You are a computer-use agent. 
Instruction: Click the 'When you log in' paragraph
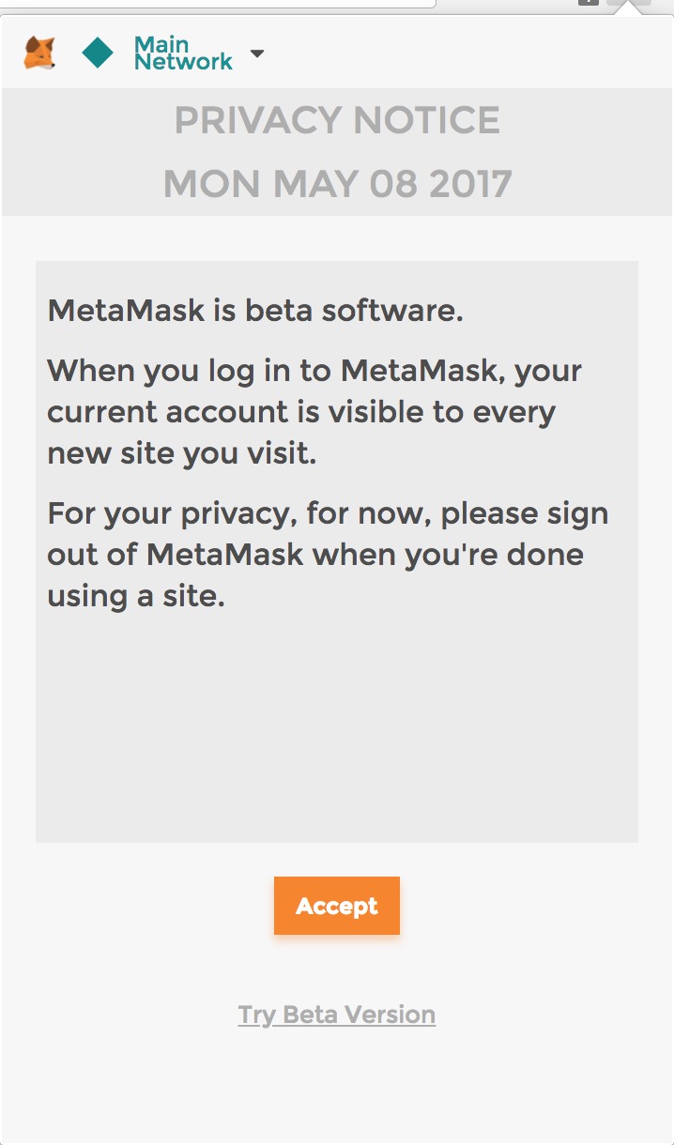tap(314, 412)
